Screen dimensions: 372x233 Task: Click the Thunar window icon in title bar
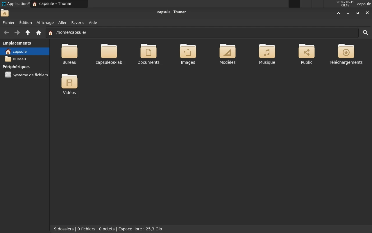5,13
